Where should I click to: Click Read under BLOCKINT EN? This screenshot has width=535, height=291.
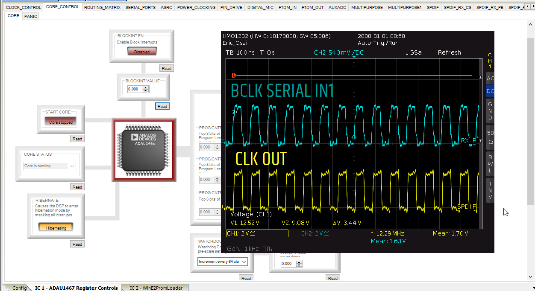(x=167, y=68)
